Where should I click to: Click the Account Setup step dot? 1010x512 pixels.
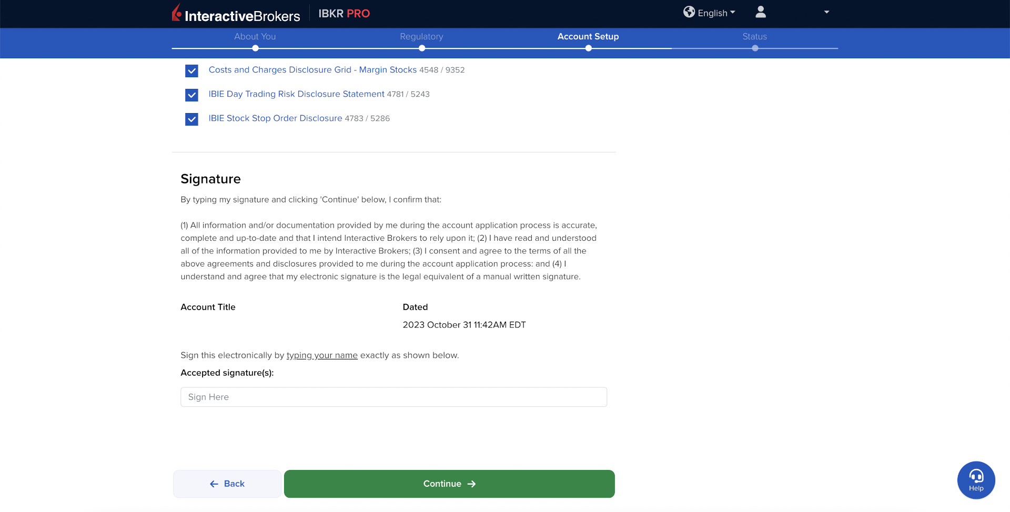click(x=588, y=48)
